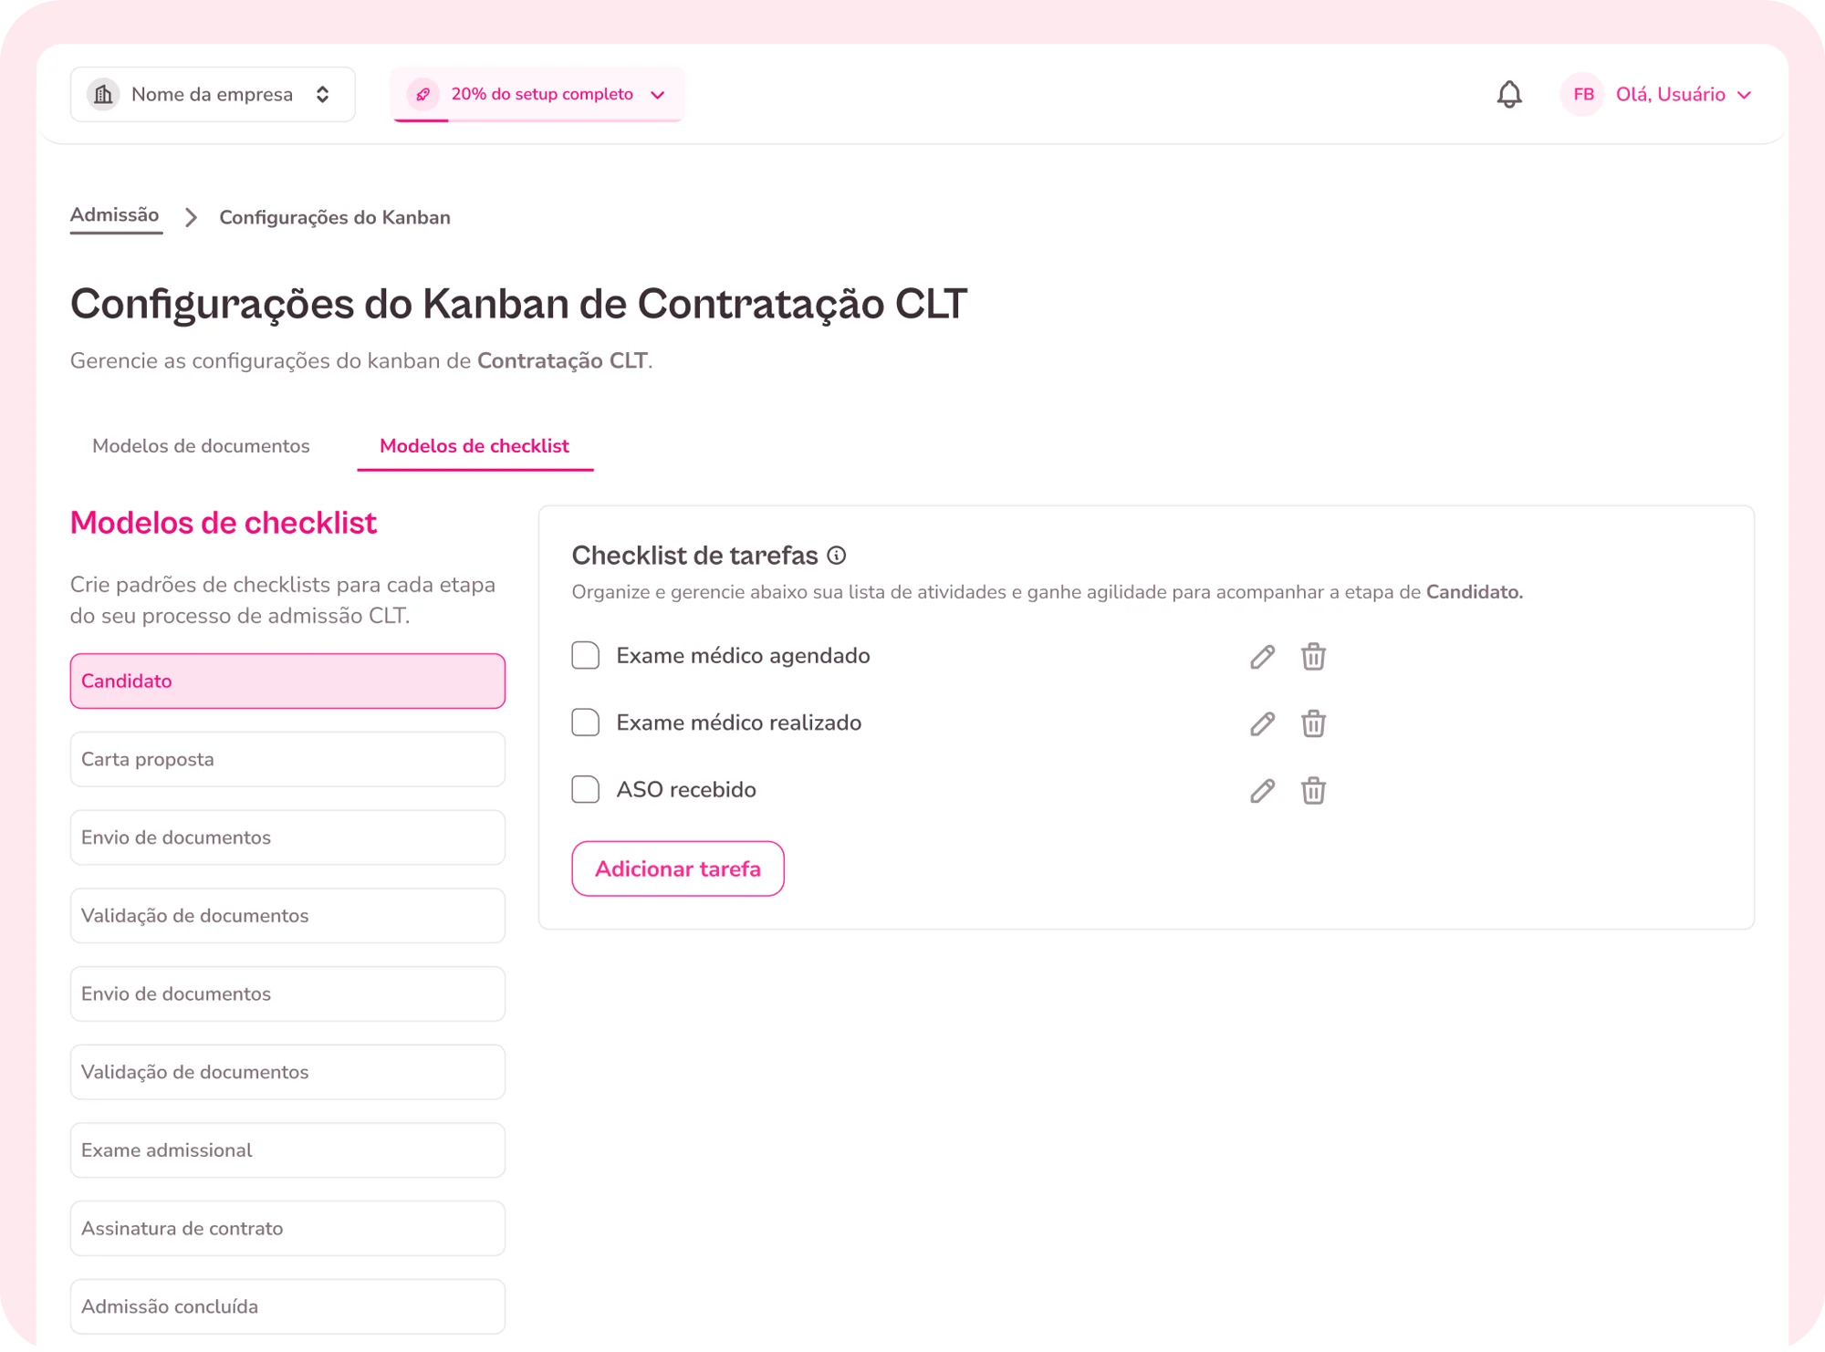Click the notifications bell icon
1825x1352 pixels.
tap(1509, 95)
